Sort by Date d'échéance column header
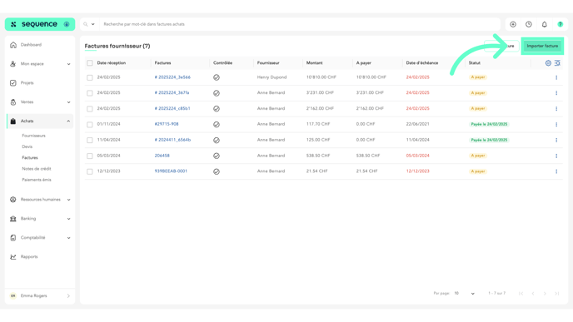The image size is (573, 322). (422, 63)
